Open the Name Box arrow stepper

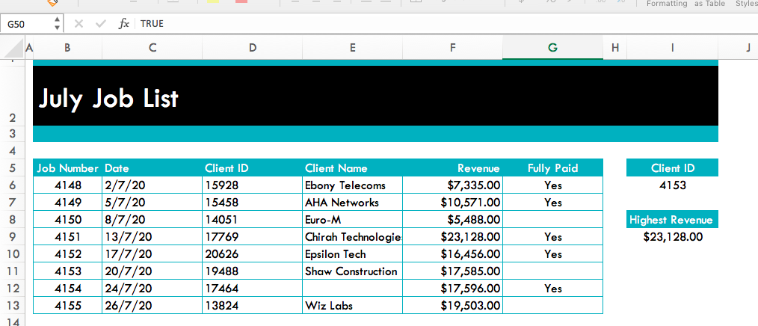point(57,24)
